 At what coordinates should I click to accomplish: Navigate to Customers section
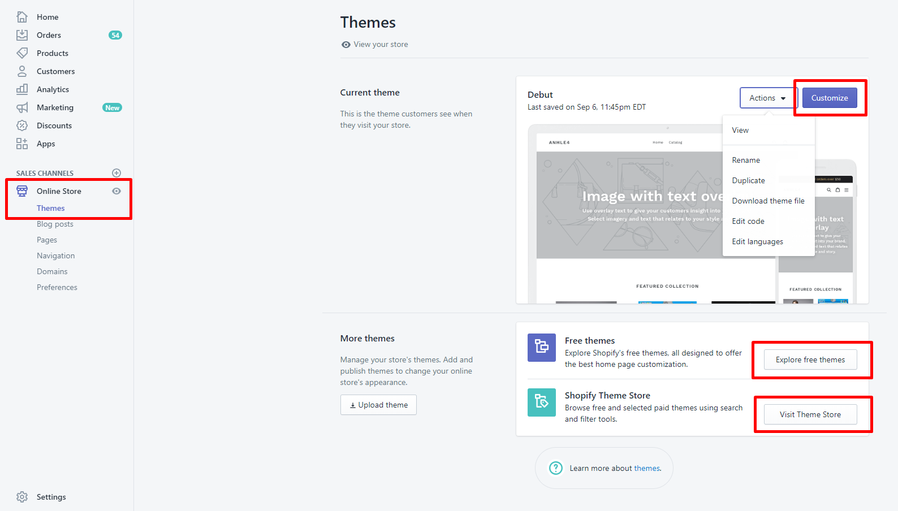click(x=55, y=71)
